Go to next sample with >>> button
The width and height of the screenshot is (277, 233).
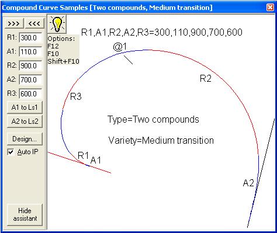14,23
